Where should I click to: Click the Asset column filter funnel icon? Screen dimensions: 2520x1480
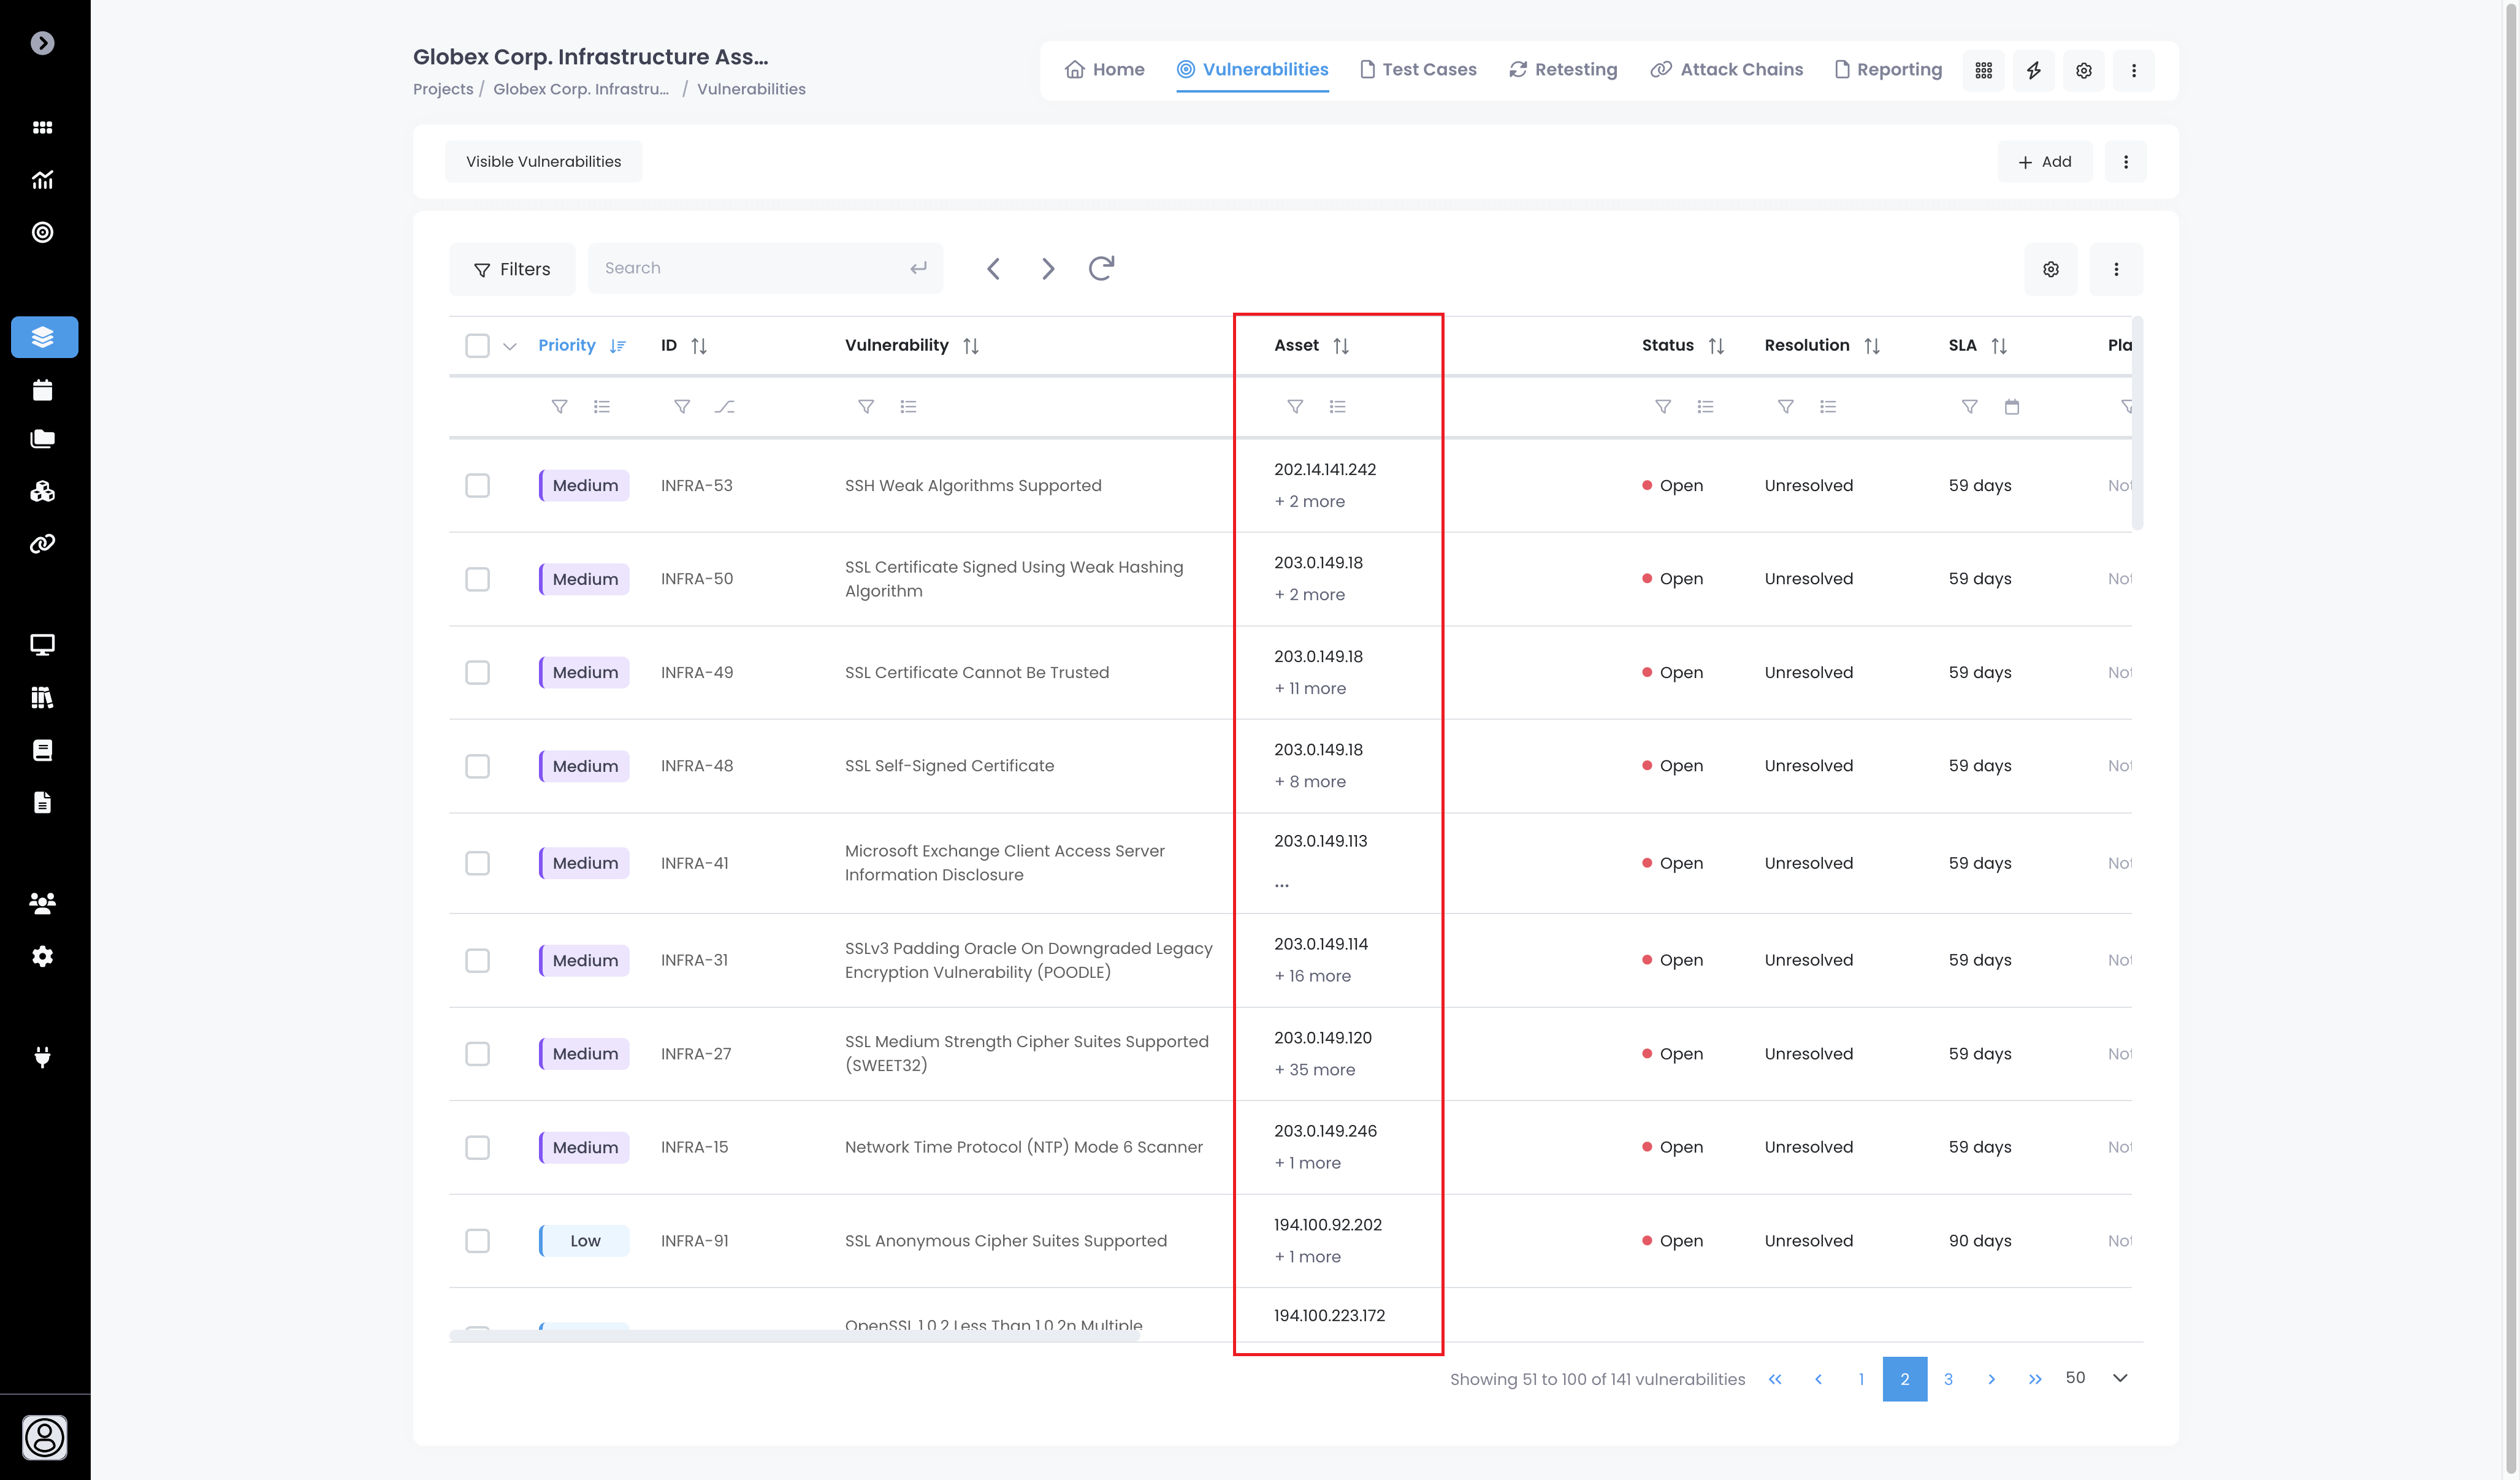1294,406
